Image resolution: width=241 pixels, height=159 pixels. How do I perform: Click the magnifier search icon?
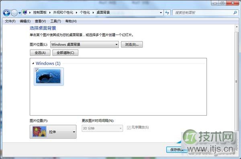point(235,12)
